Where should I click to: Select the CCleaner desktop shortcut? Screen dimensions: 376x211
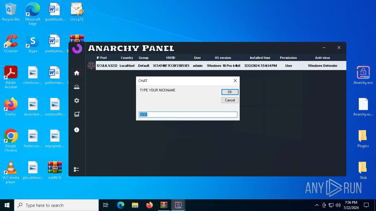[x=11, y=44]
